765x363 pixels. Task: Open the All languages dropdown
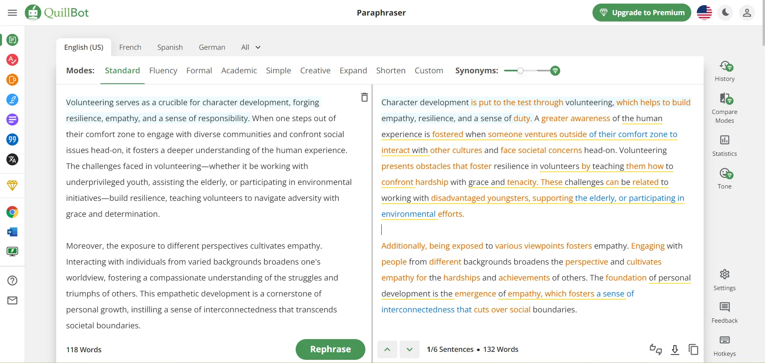coord(250,47)
